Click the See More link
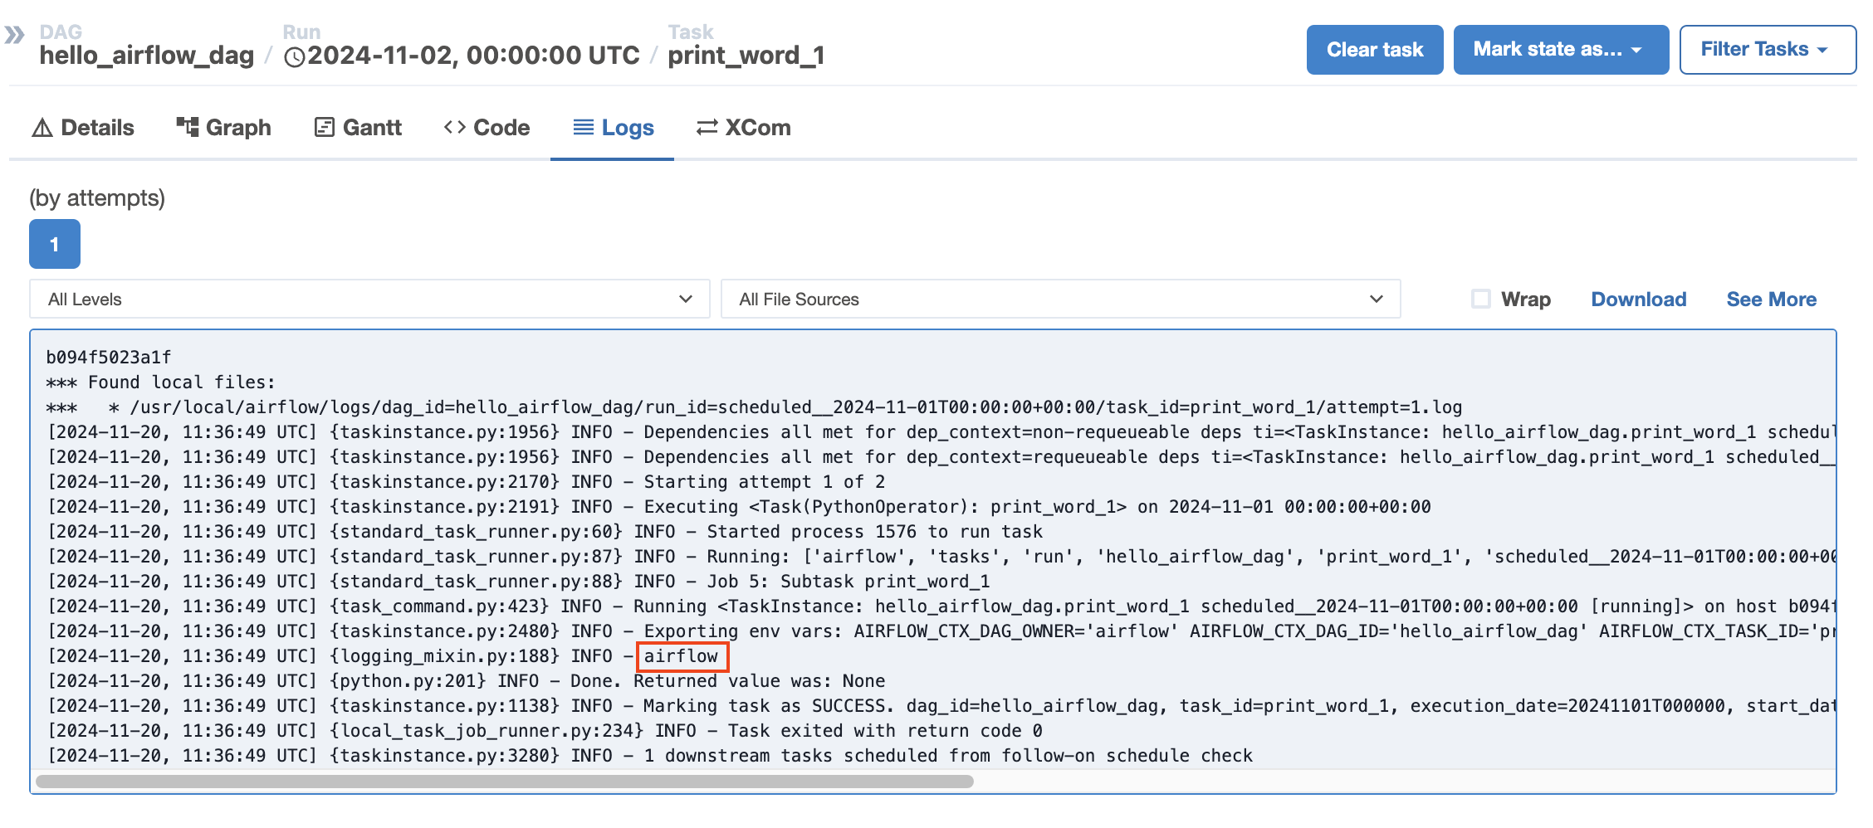 pyautogui.click(x=1772, y=300)
